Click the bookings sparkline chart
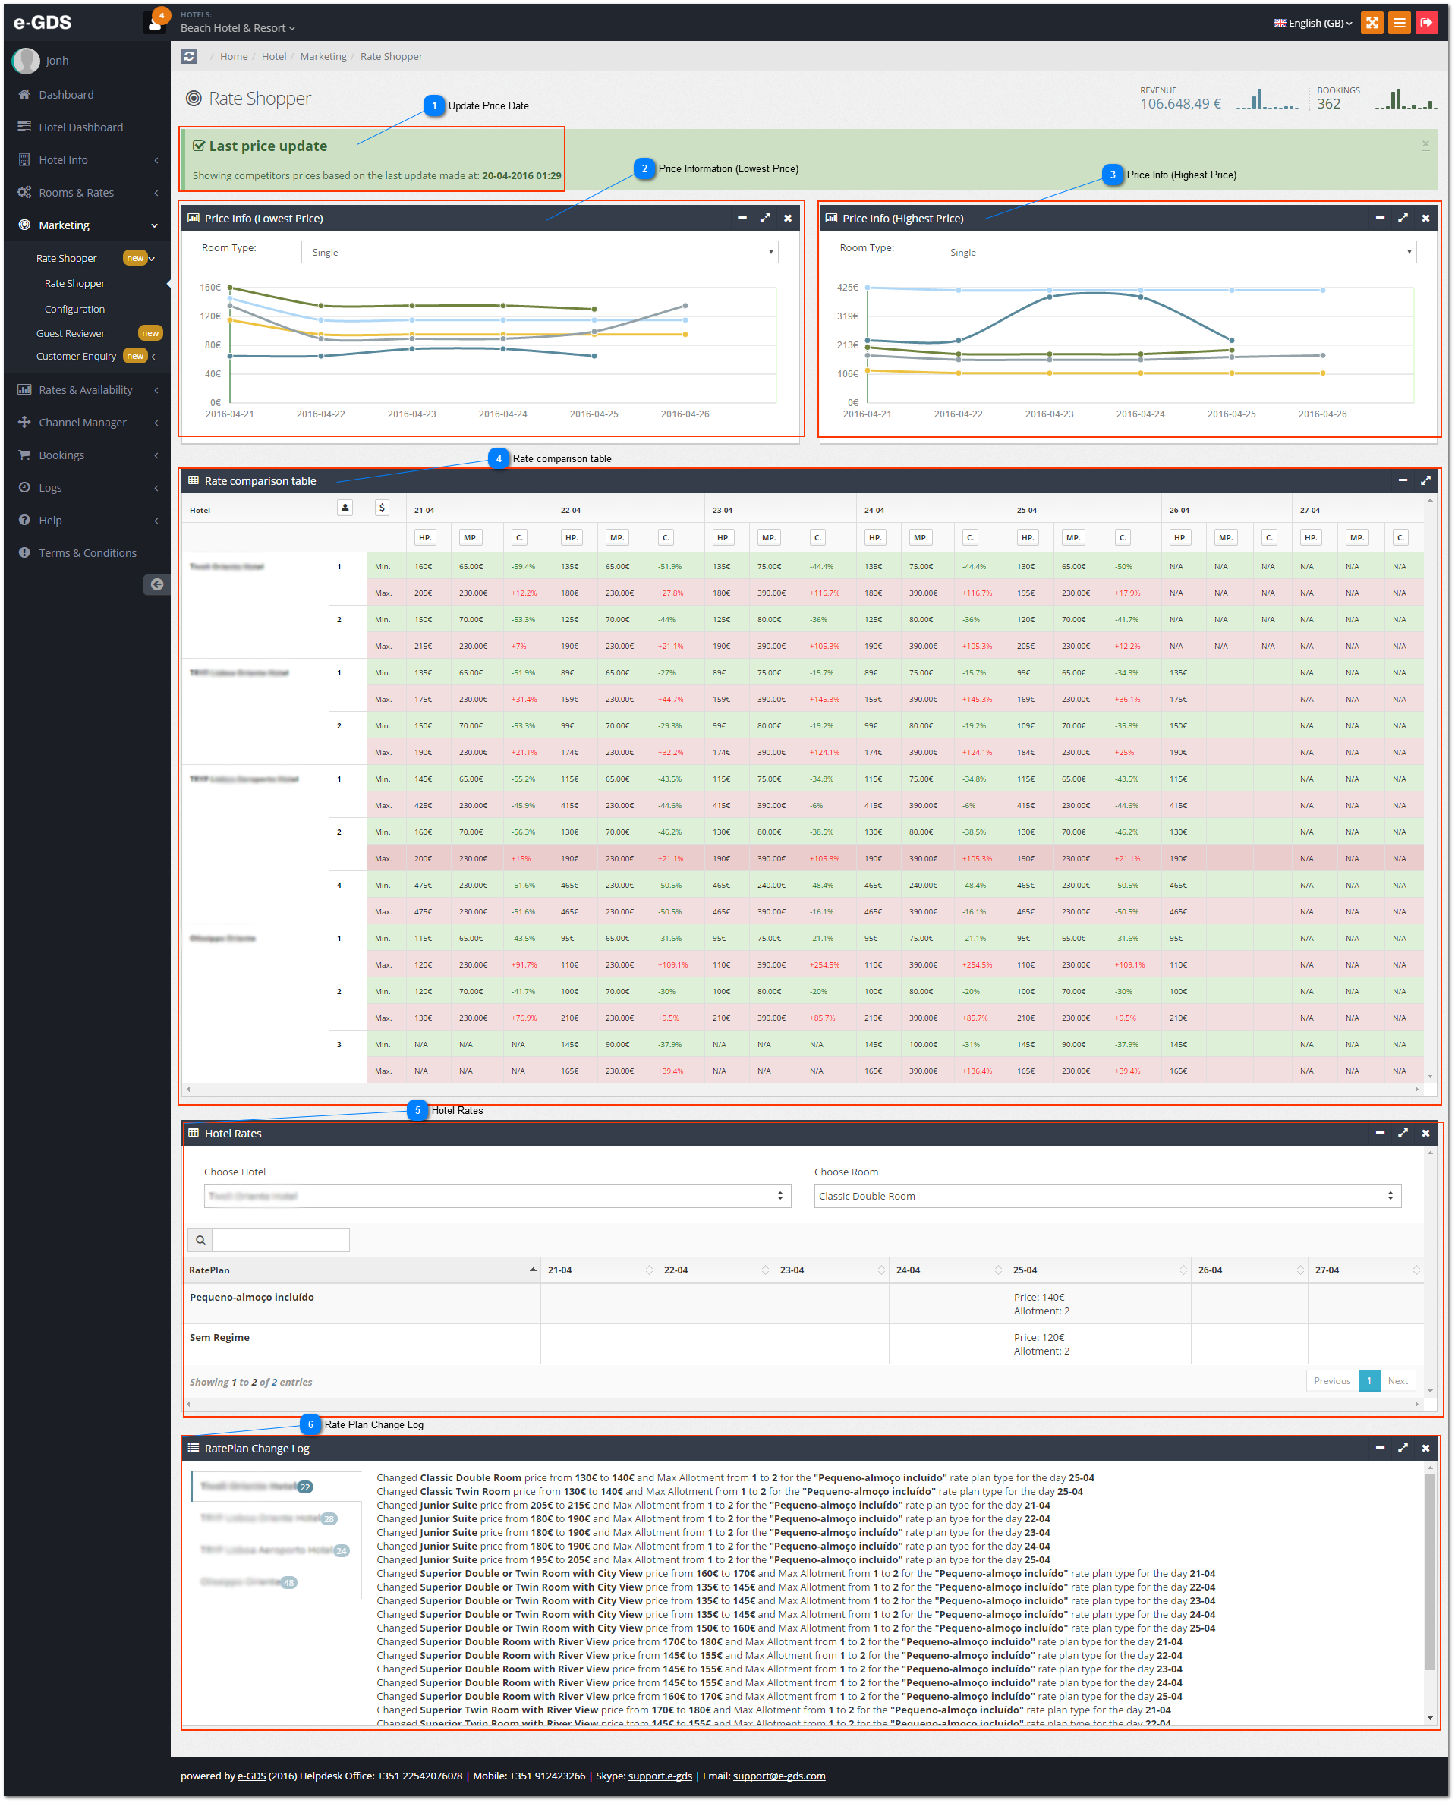Screen dimensions: 1455x1803 tap(1406, 99)
